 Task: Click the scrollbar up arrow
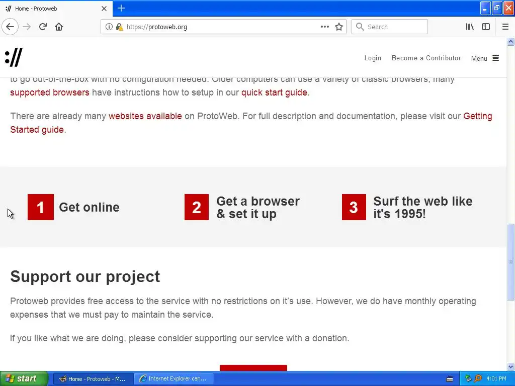(x=511, y=42)
